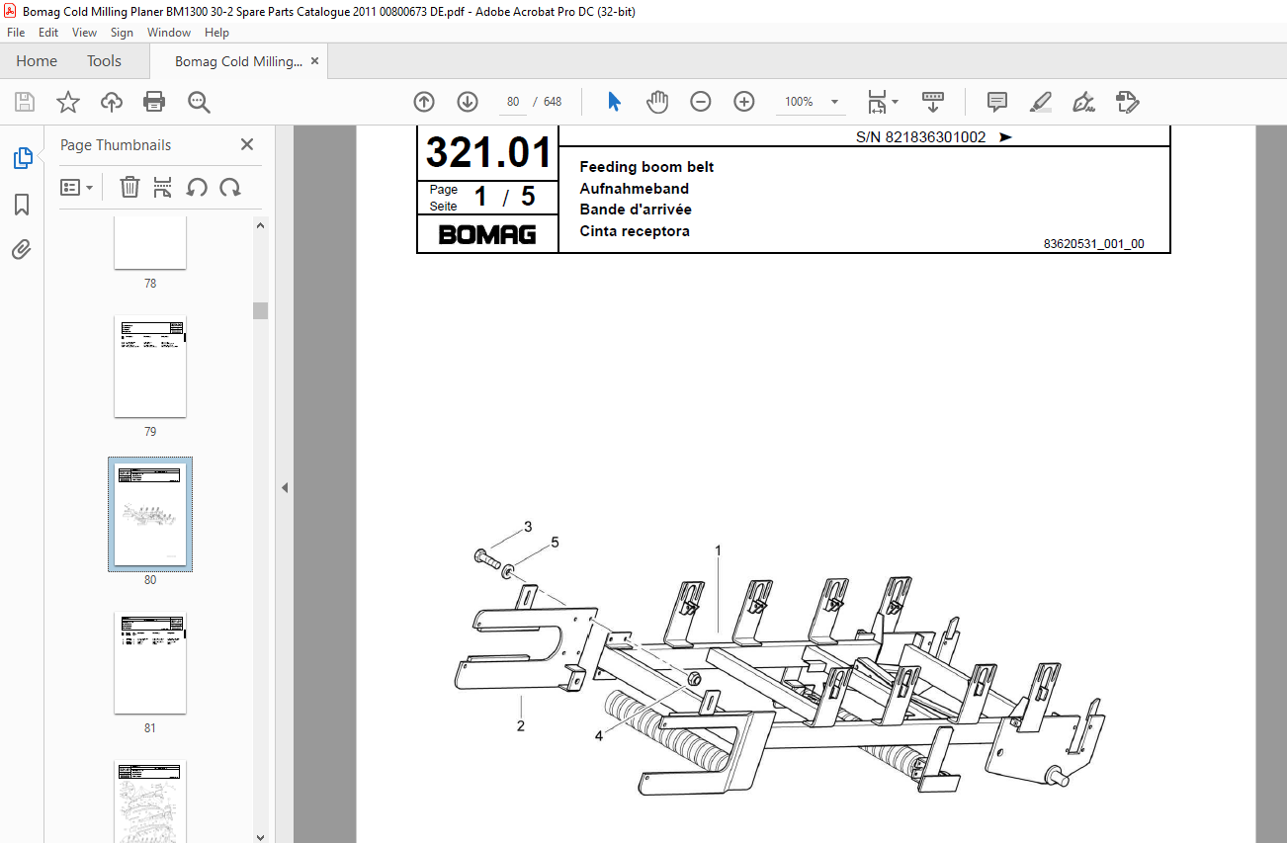Screen dimensions: 1287x843
Task: Click the read mode scrolling icon
Action: (x=933, y=102)
